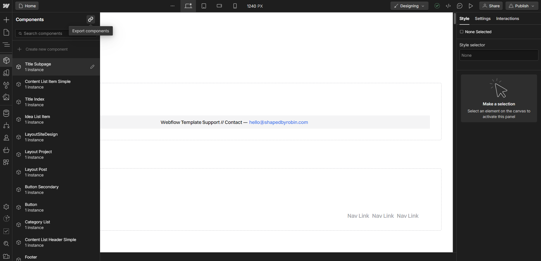This screenshot has height=261, width=541.
Task: Click the hello@shapedbyrobin.com email link
Action: point(279,122)
